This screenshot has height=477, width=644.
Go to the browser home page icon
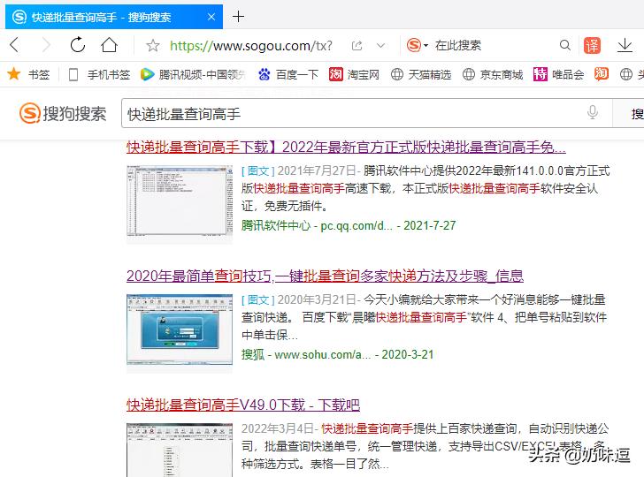(110, 45)
